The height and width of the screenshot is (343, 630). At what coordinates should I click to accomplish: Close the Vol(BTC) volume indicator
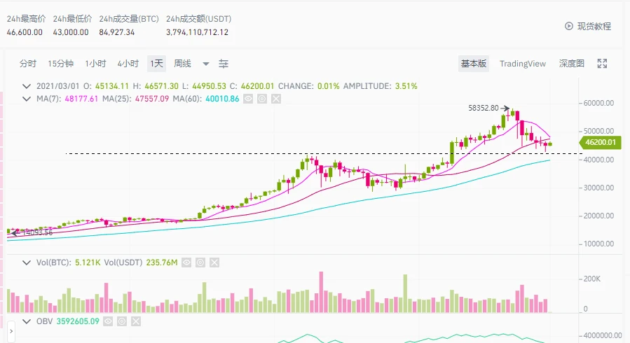pos(214,262)
